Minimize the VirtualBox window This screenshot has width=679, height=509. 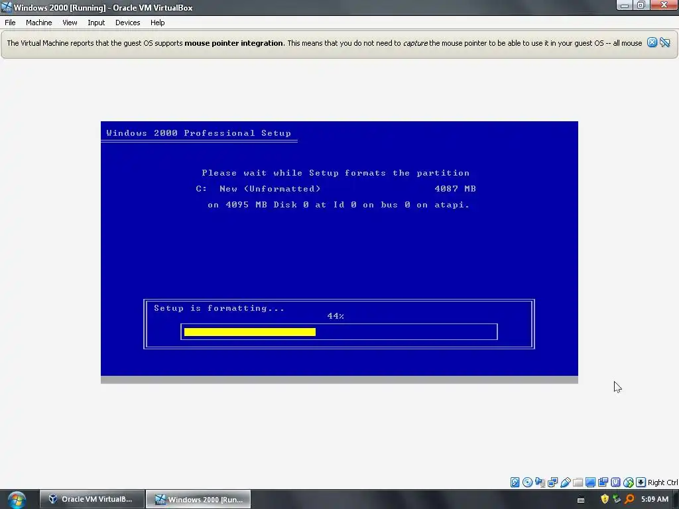pyautogui.click(x=625, y=5)
